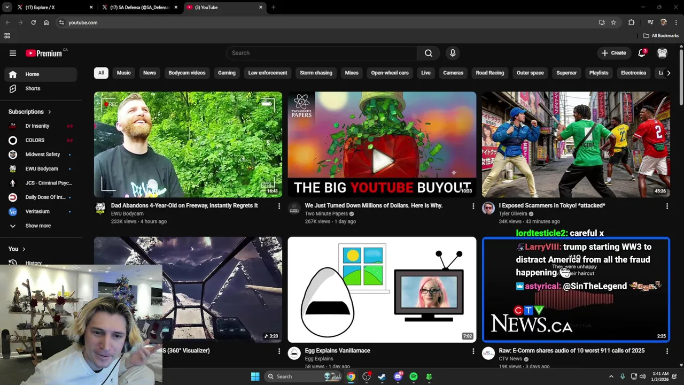Open options for Tokyo scammers video
The image size is (684, 385).
[667, 206]
